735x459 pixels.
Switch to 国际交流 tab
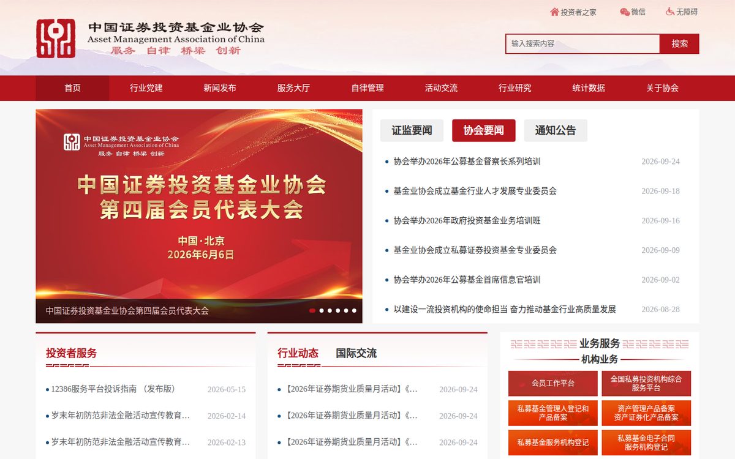coord(356,353)
